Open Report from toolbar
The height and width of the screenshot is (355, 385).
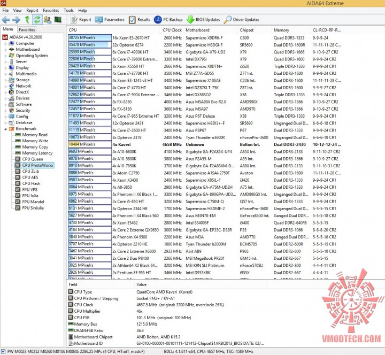tap(81, 20)
